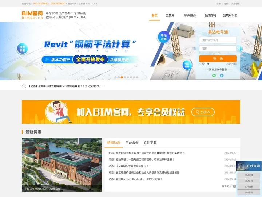
Task: Switch to the 文件下载 tab
Action: point(150,143)
